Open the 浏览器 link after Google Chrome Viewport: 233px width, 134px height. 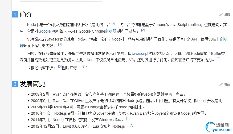click(111, 31)
